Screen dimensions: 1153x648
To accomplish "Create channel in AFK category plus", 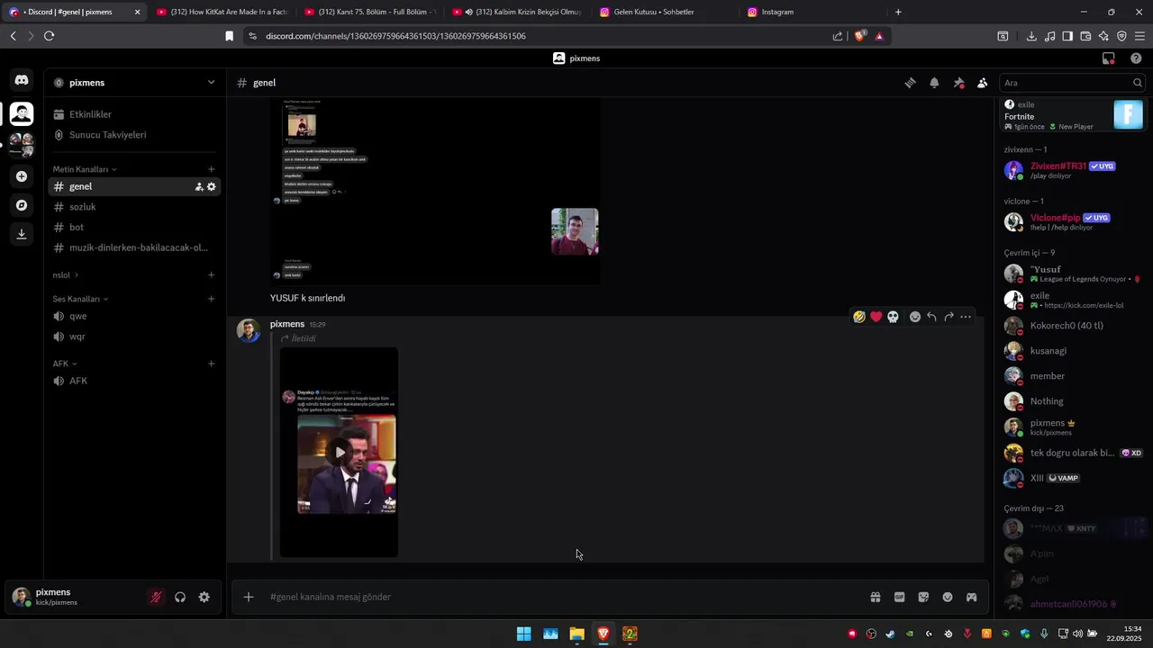I will click(x=212, y=364).
